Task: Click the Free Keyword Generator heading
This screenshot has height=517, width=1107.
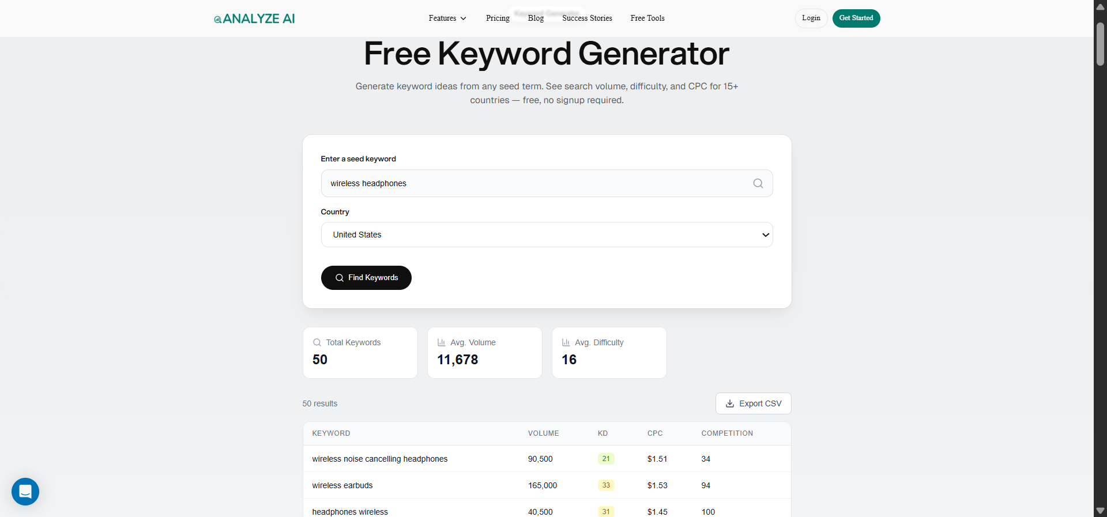Action: (x=547, y=54)
